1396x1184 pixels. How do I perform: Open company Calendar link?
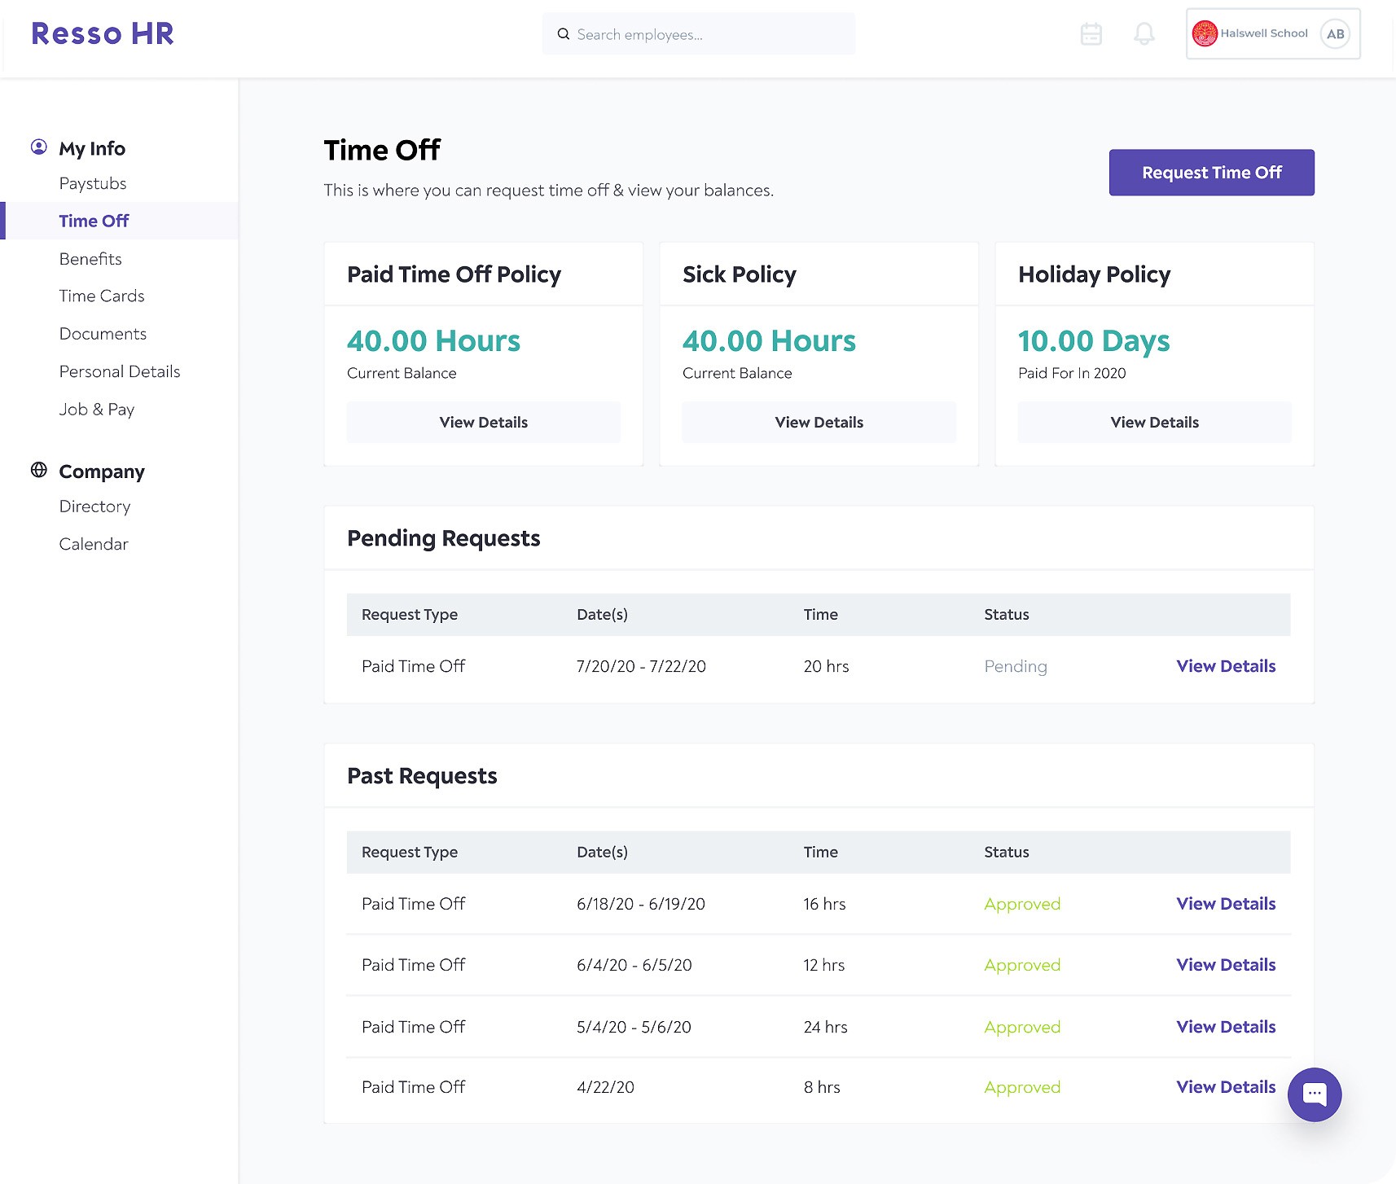[94, 544]
